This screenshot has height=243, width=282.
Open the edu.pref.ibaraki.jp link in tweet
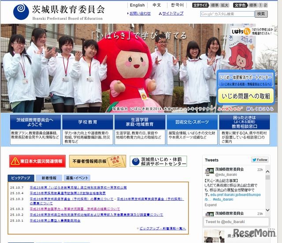[x=235, y=195]
